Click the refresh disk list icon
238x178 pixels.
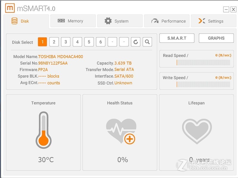(136, 42)
